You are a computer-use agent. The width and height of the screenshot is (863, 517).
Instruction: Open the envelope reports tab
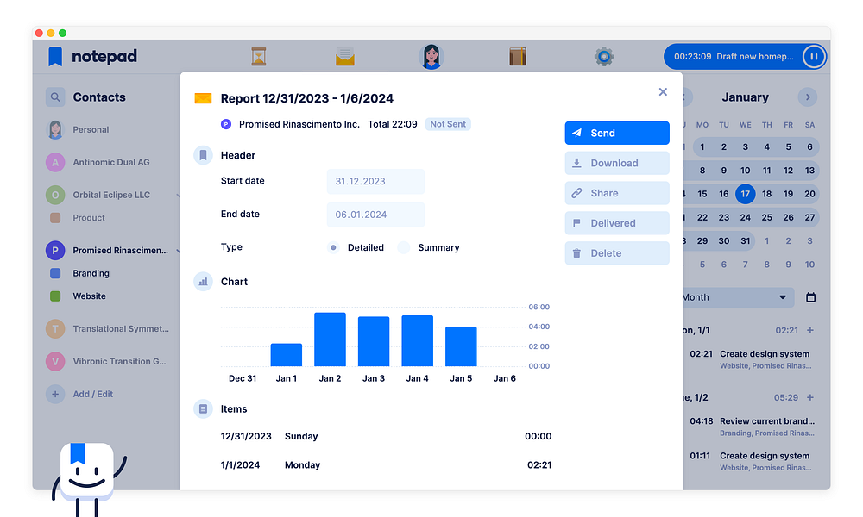pos(345,57)
